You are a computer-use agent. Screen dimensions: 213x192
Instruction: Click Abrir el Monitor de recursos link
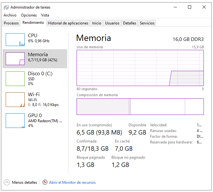tap(72, 182)
